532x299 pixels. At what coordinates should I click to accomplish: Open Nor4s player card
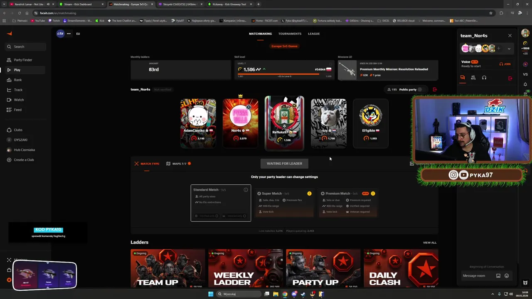click(x=240, y=123)
